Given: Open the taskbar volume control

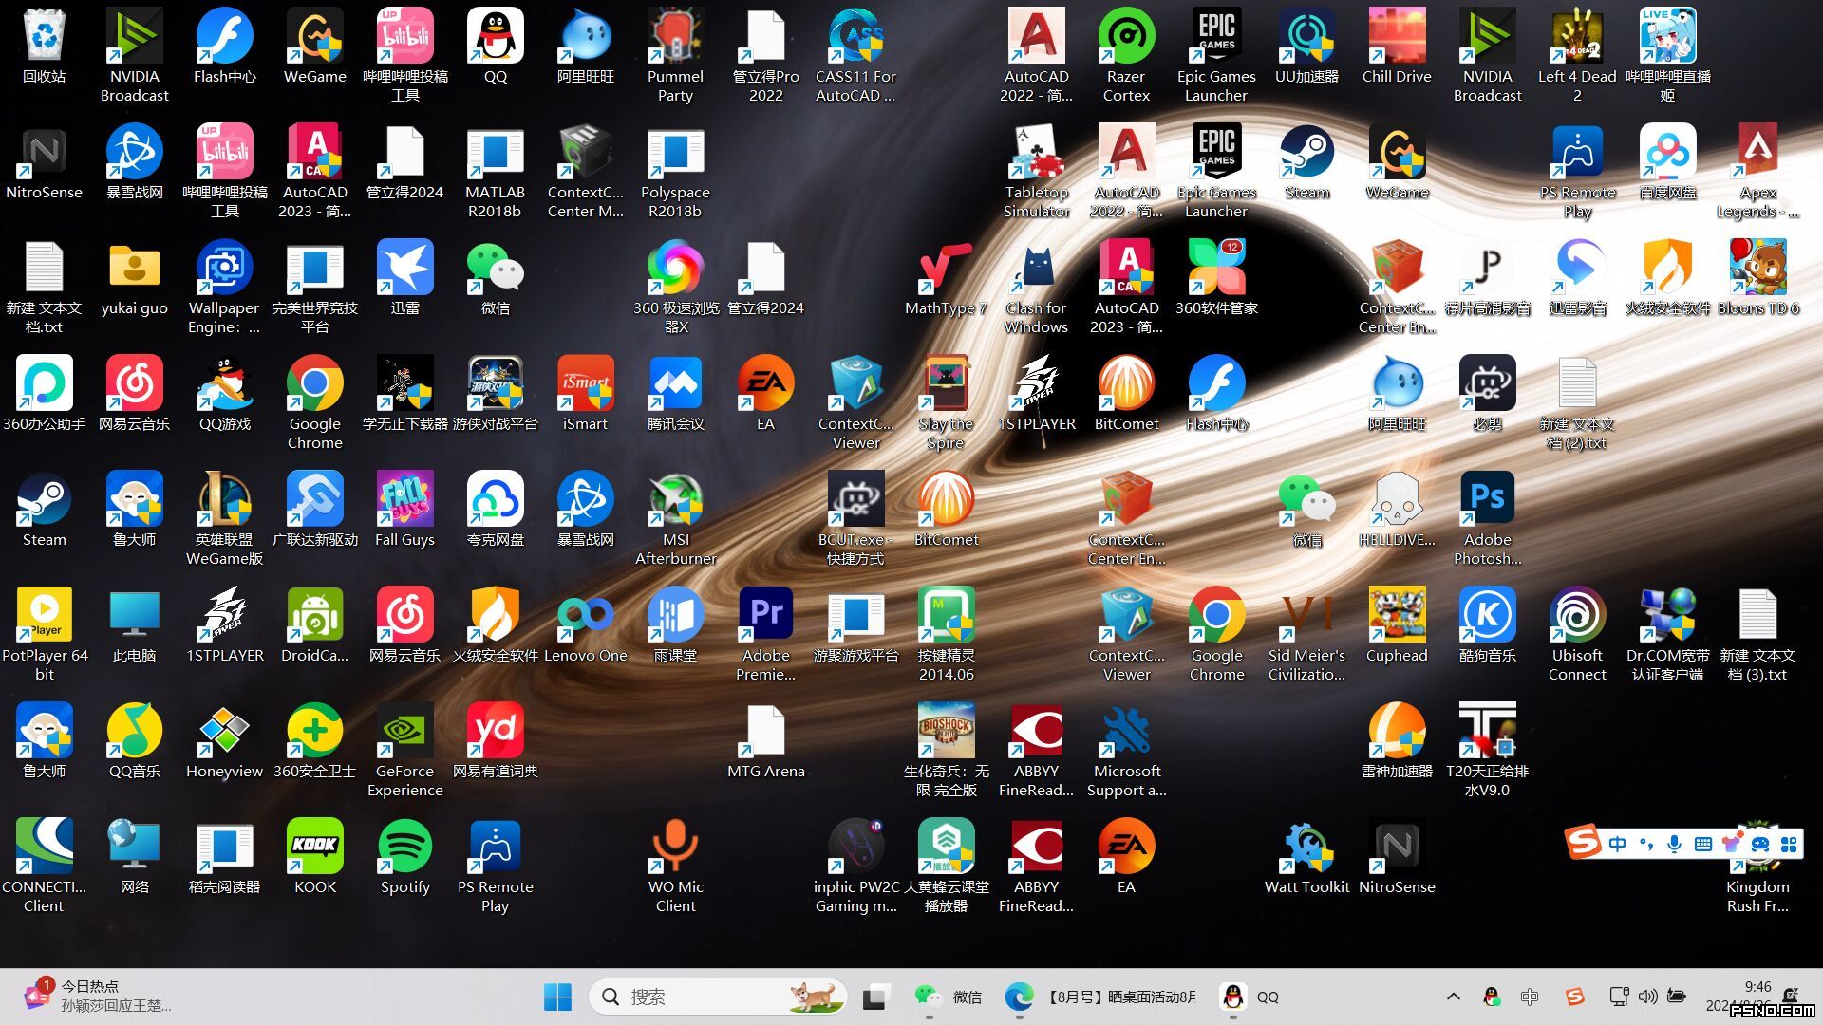Looking at the screenshot, I should (x=1647, y=997).
